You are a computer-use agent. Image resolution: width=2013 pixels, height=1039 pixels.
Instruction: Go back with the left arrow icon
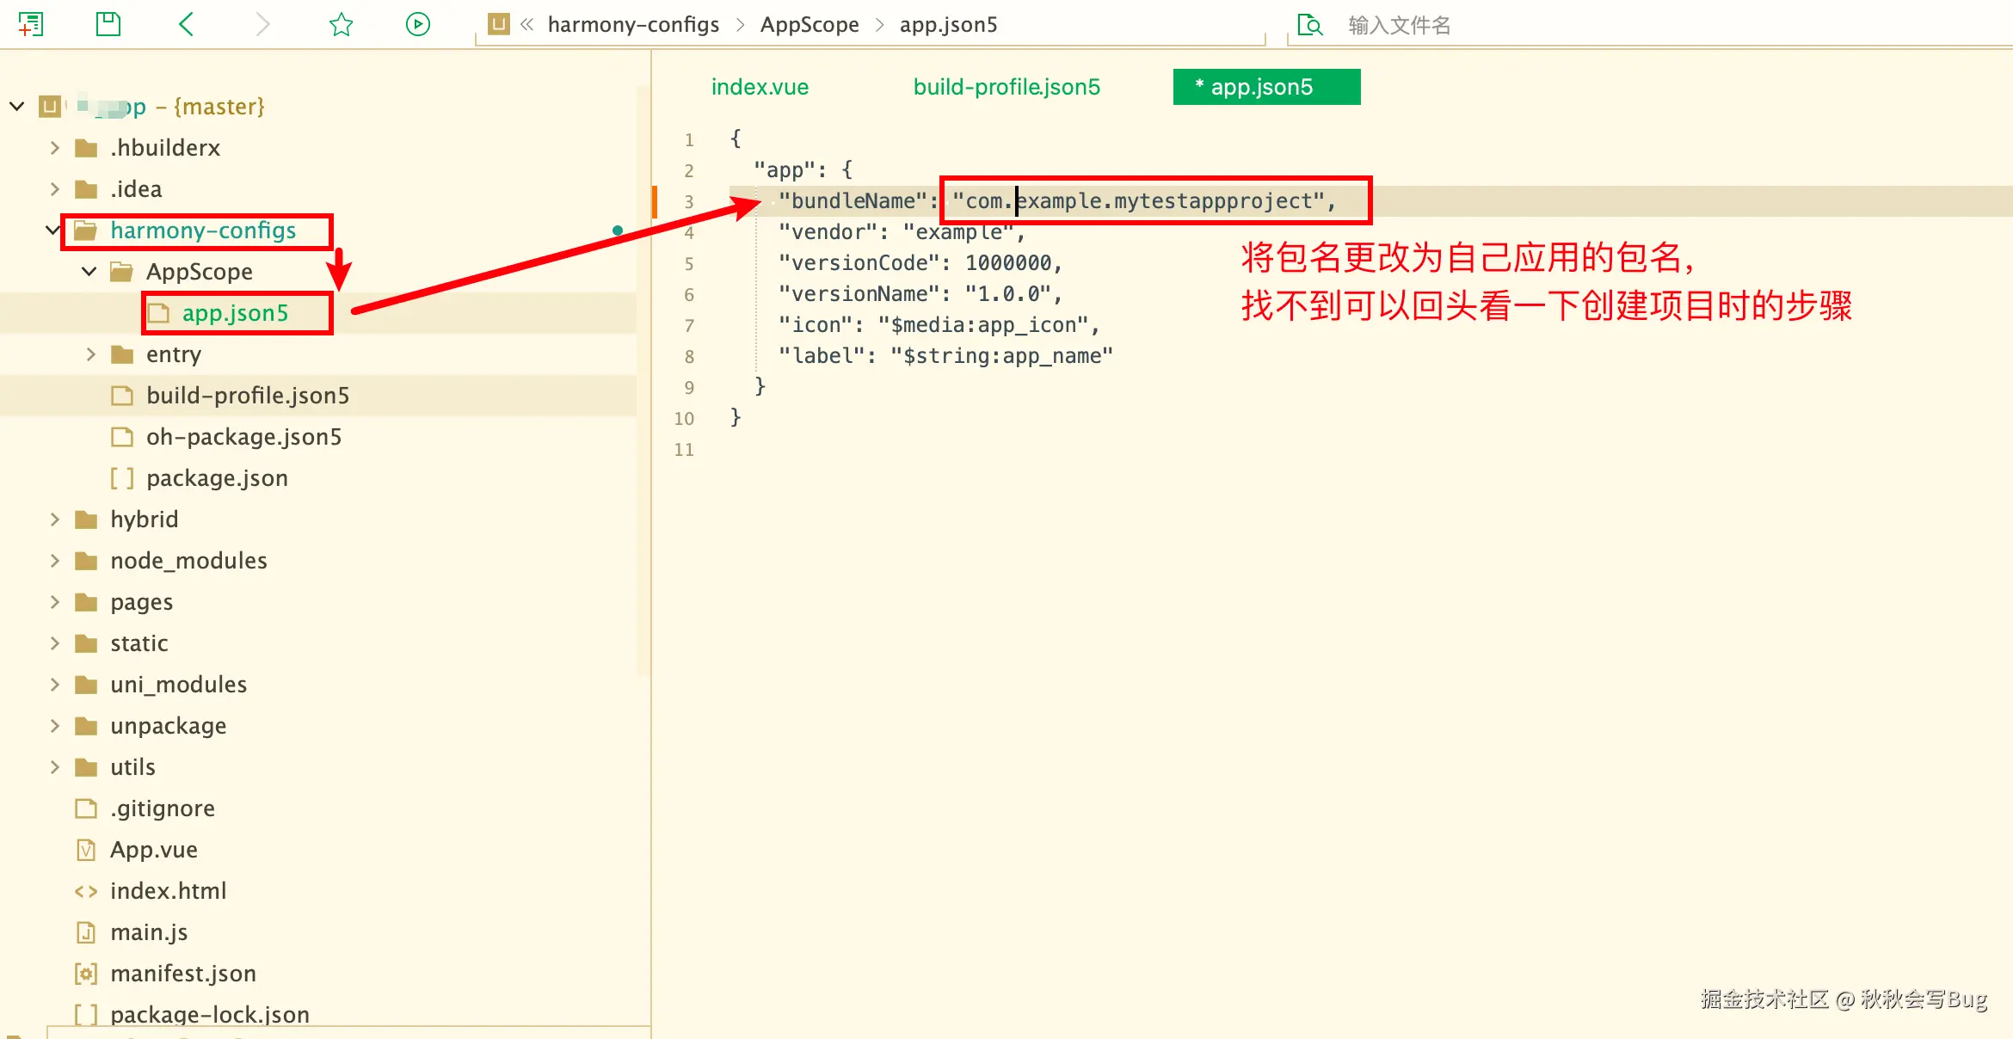click(x=186, y=24)
